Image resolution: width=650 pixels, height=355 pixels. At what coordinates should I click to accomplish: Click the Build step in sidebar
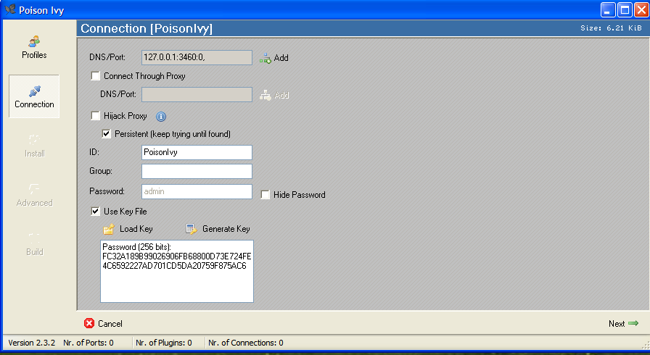[x=34, y=243]
